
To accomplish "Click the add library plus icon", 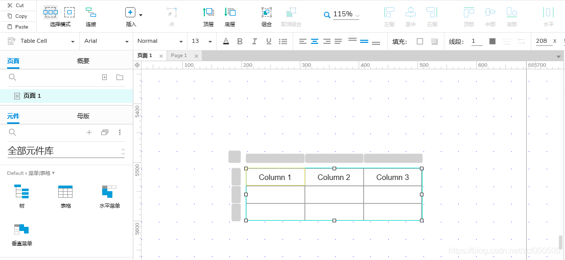I will tap(89, 133).
